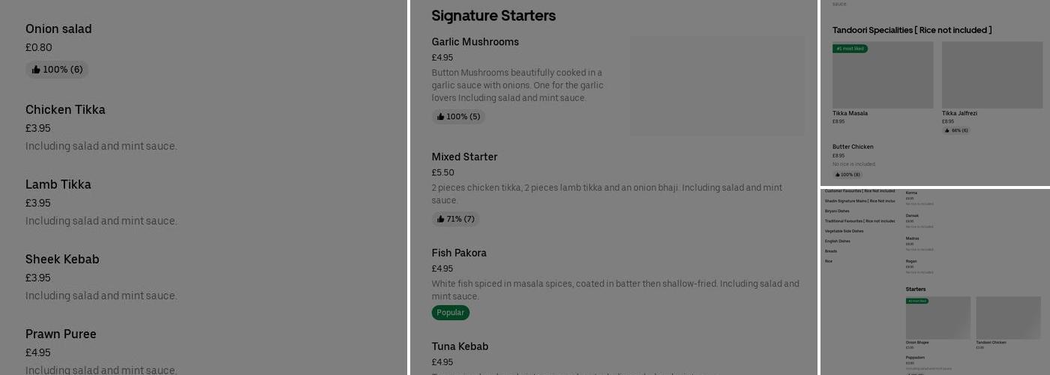Click the Tikka Jalfrezi dish image

coord(991,75)
